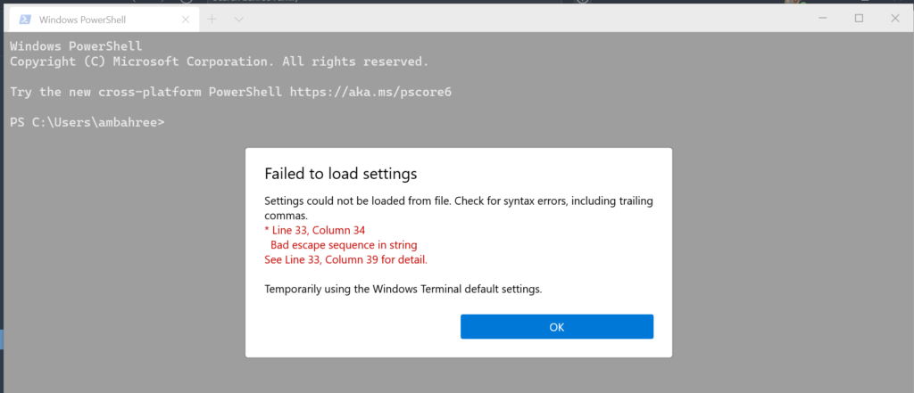This screenshot has height=393, width=914.
Task: Open the aka.ms/pscore6 link in terminal
Action: pos(370,92)
